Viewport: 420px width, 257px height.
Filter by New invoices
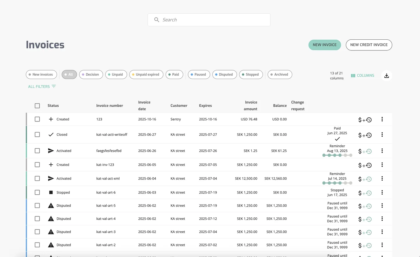[x=41, y=75]
